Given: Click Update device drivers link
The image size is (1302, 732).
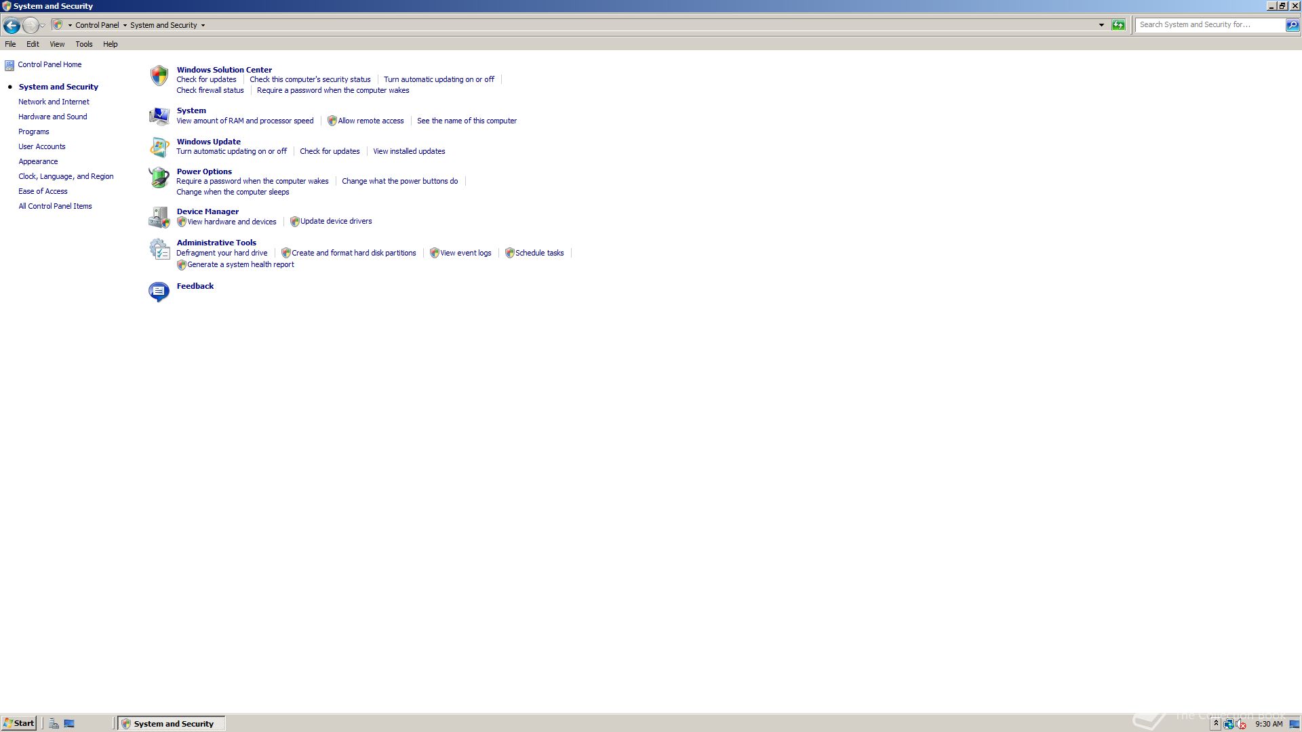Looking at the screenshot, I should tap(336, 222).
